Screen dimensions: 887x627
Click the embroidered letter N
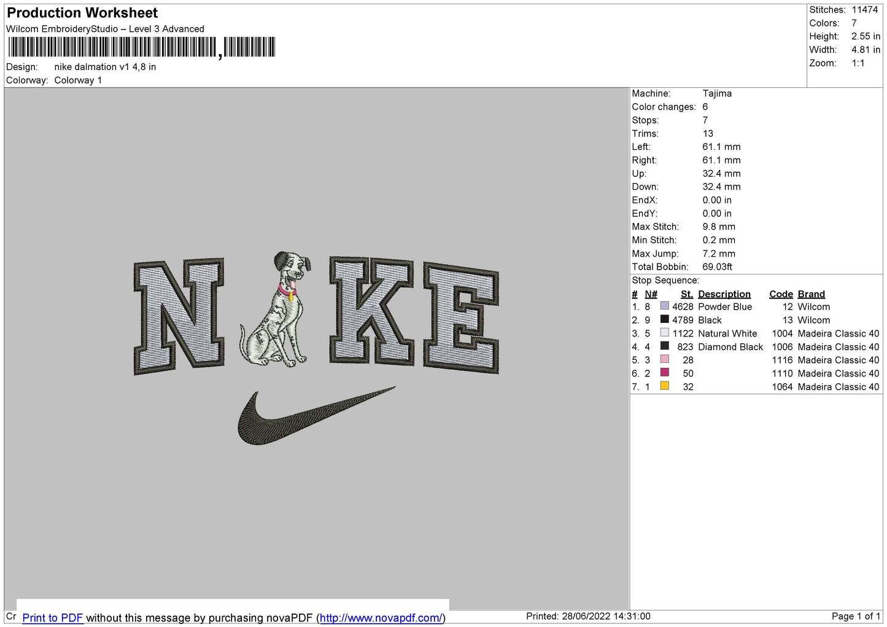point(179,316)
